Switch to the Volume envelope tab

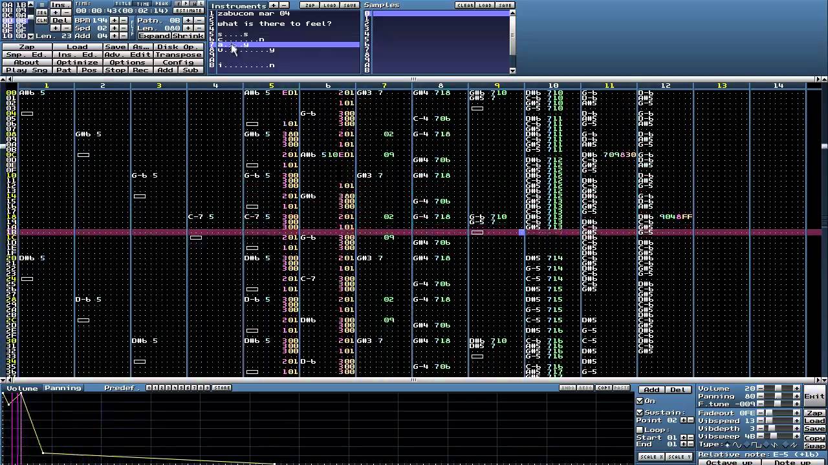click(x=22, y=388)
